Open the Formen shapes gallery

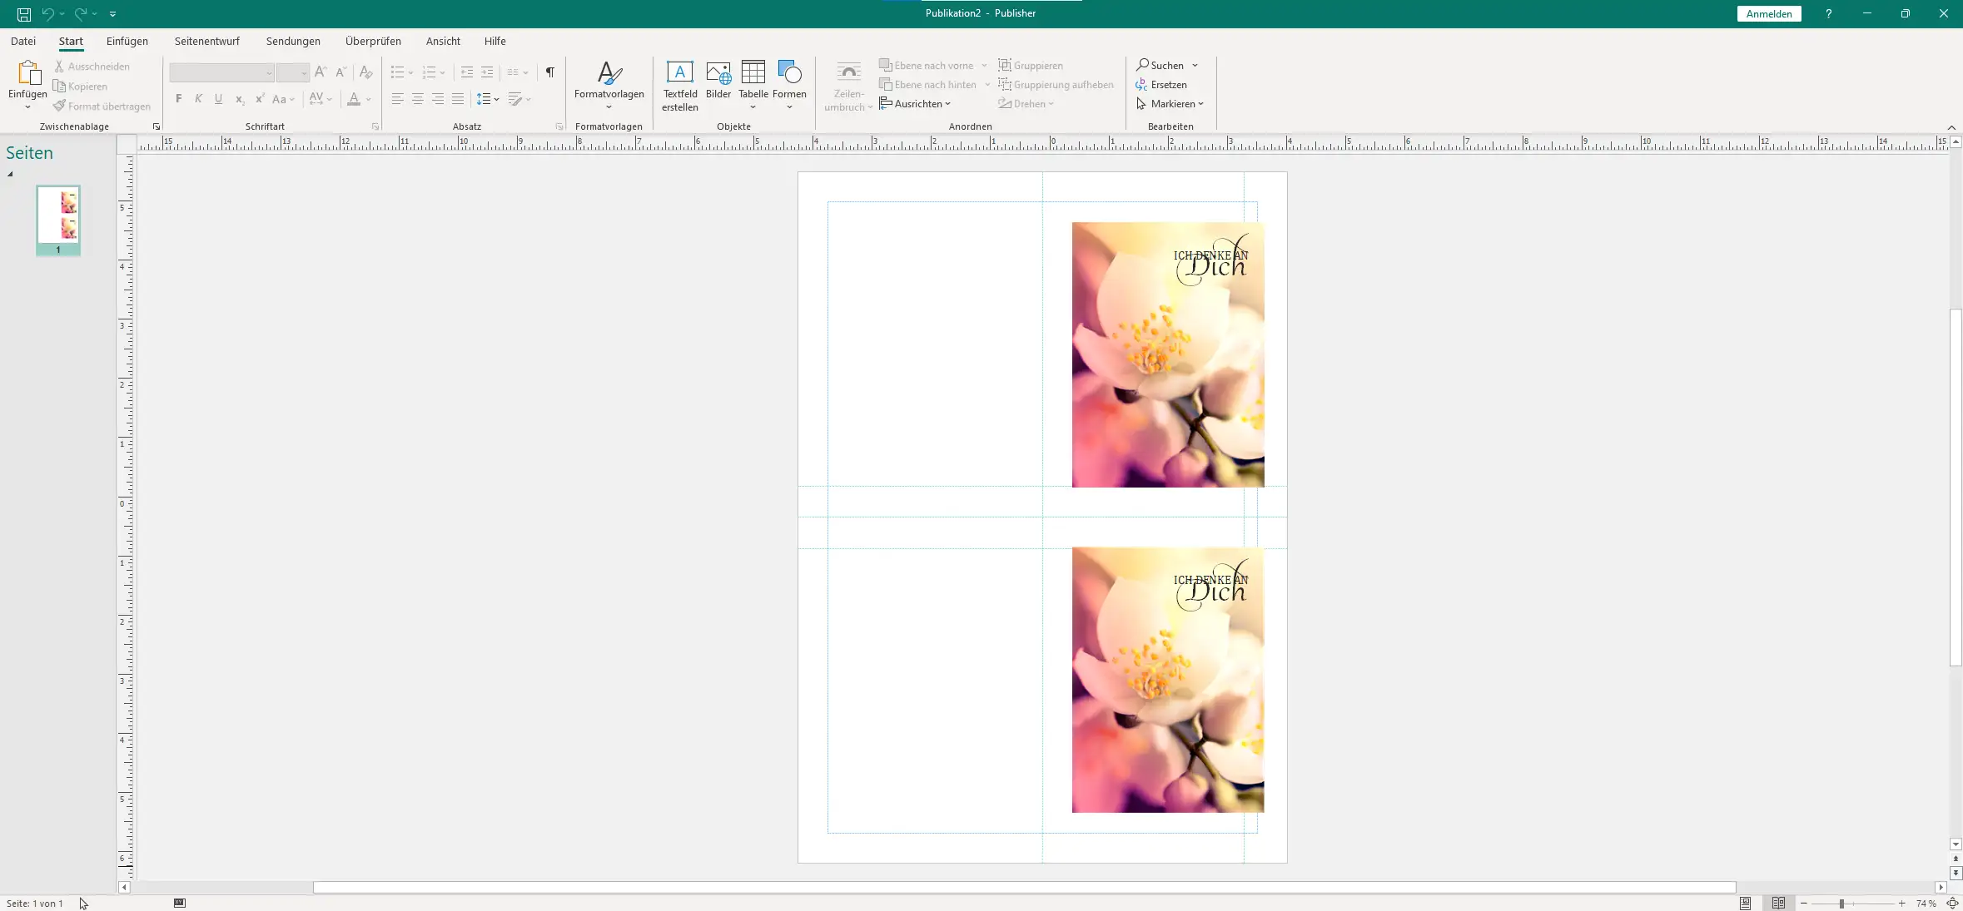point(789,73)
